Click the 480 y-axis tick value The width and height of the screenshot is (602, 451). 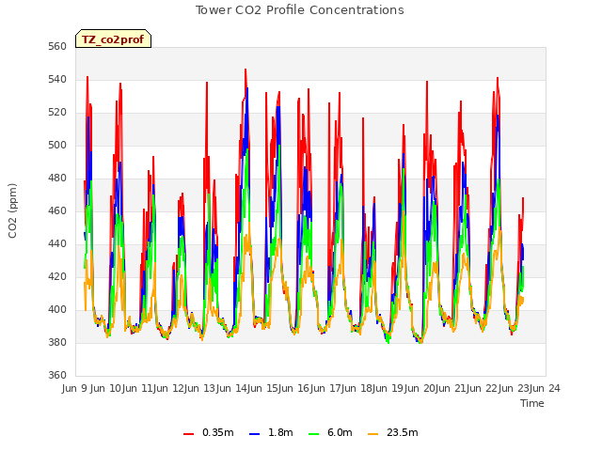57,179
